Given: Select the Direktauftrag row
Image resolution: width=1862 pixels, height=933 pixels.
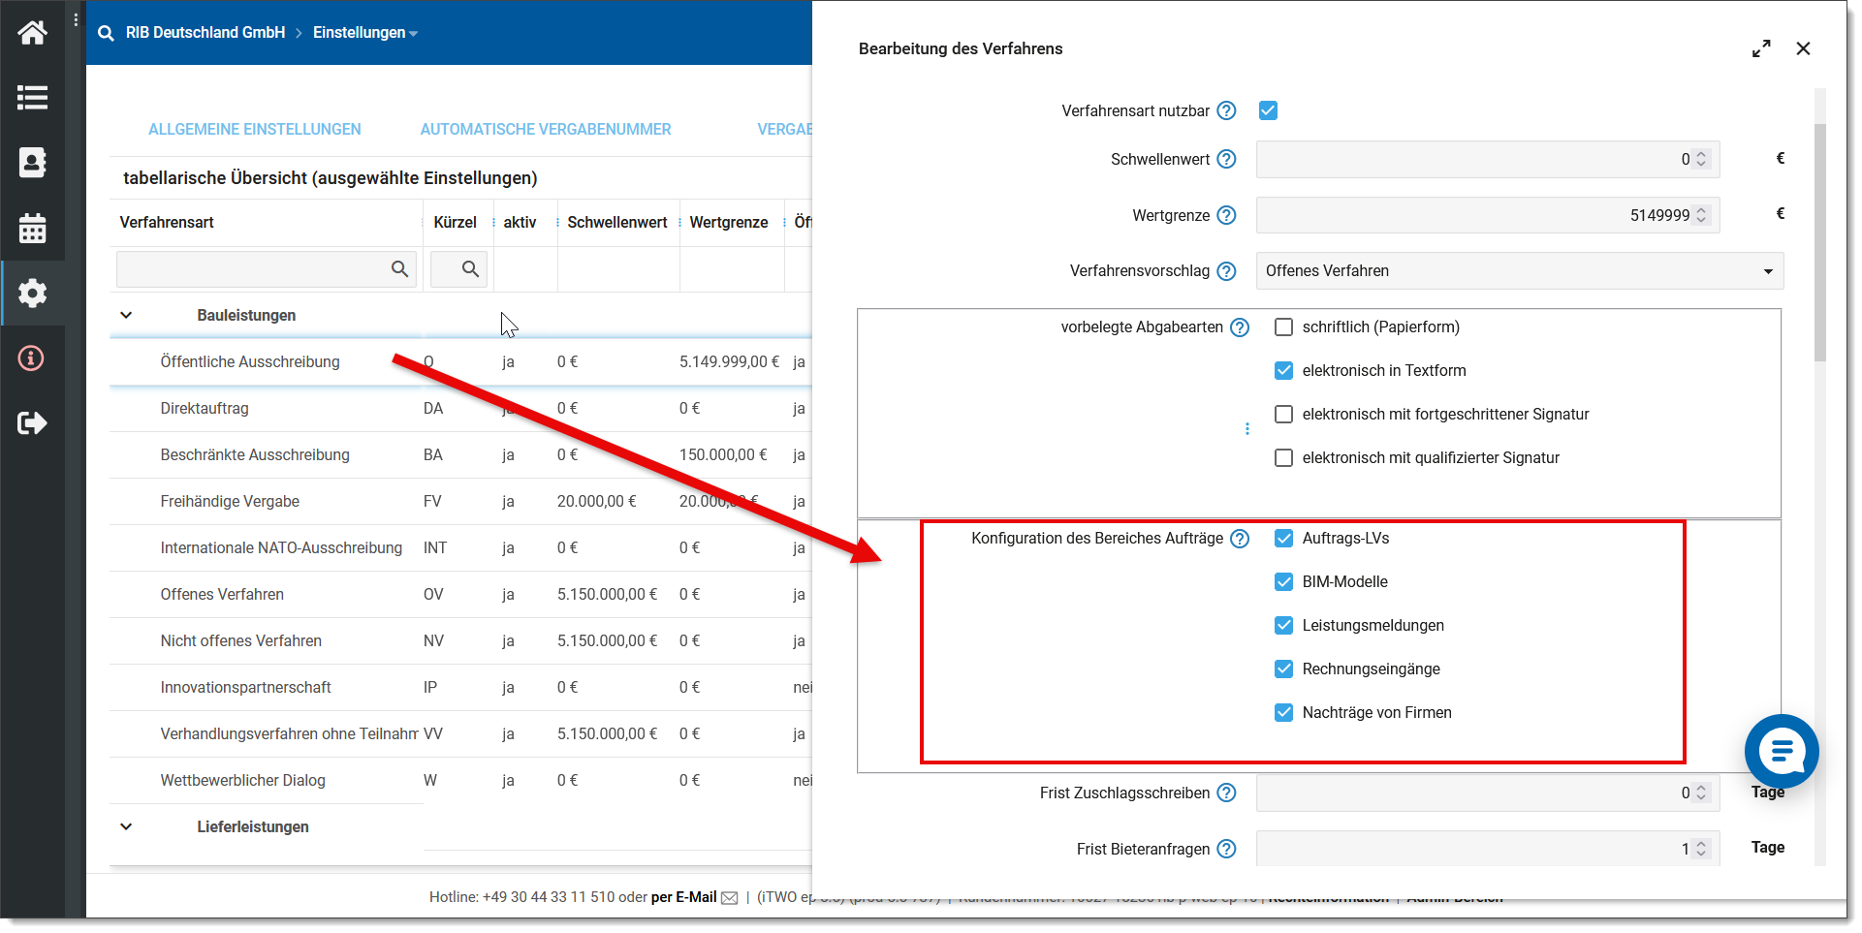Looking at the screenshot, I should point(460,409).
